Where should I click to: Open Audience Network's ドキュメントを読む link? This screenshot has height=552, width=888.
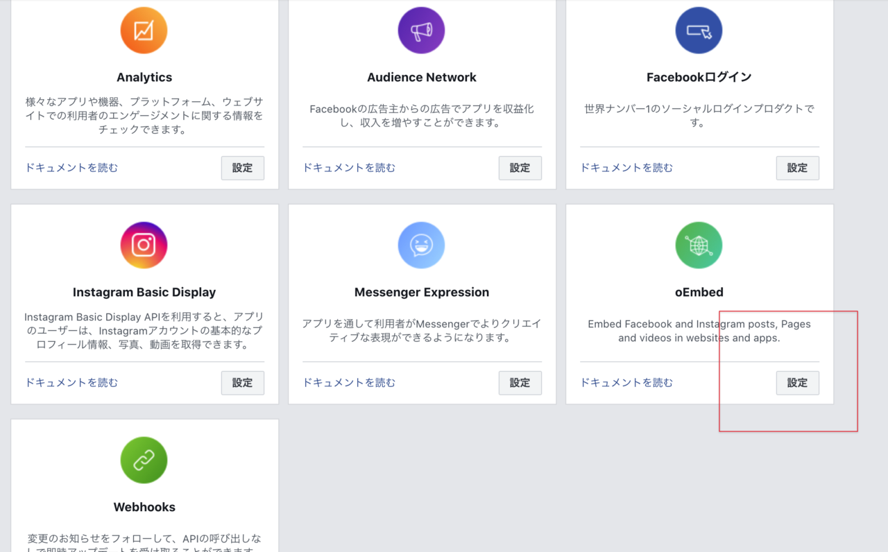[x=350, y=168]
